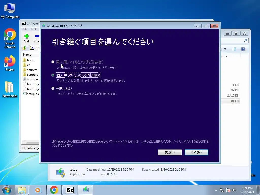Select the 399 KB size row in Explorer

click(x=234, y=90)
